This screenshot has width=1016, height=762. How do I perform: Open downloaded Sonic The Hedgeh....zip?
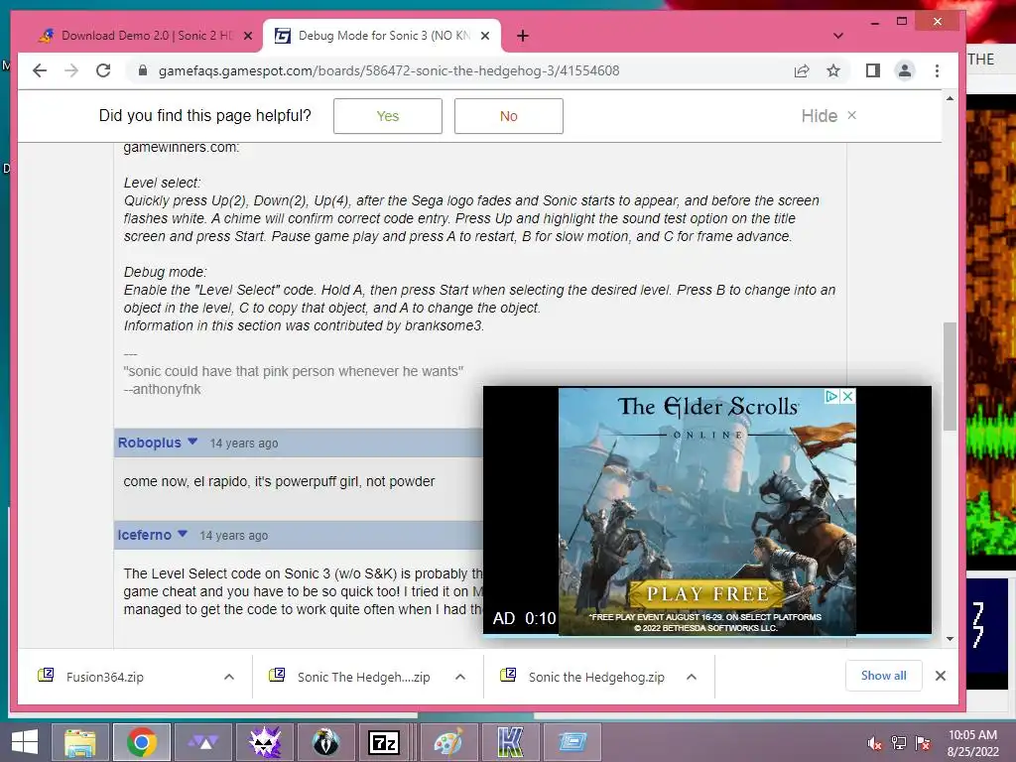pyautogui.click(x=363, y=677)
